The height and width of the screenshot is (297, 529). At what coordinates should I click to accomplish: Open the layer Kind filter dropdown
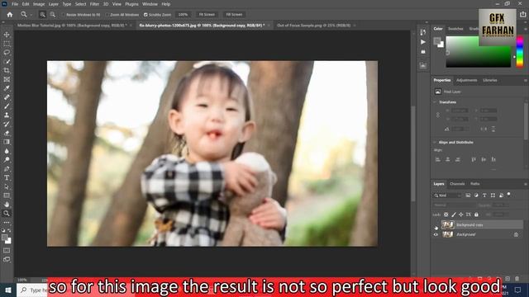click(447, 196)
